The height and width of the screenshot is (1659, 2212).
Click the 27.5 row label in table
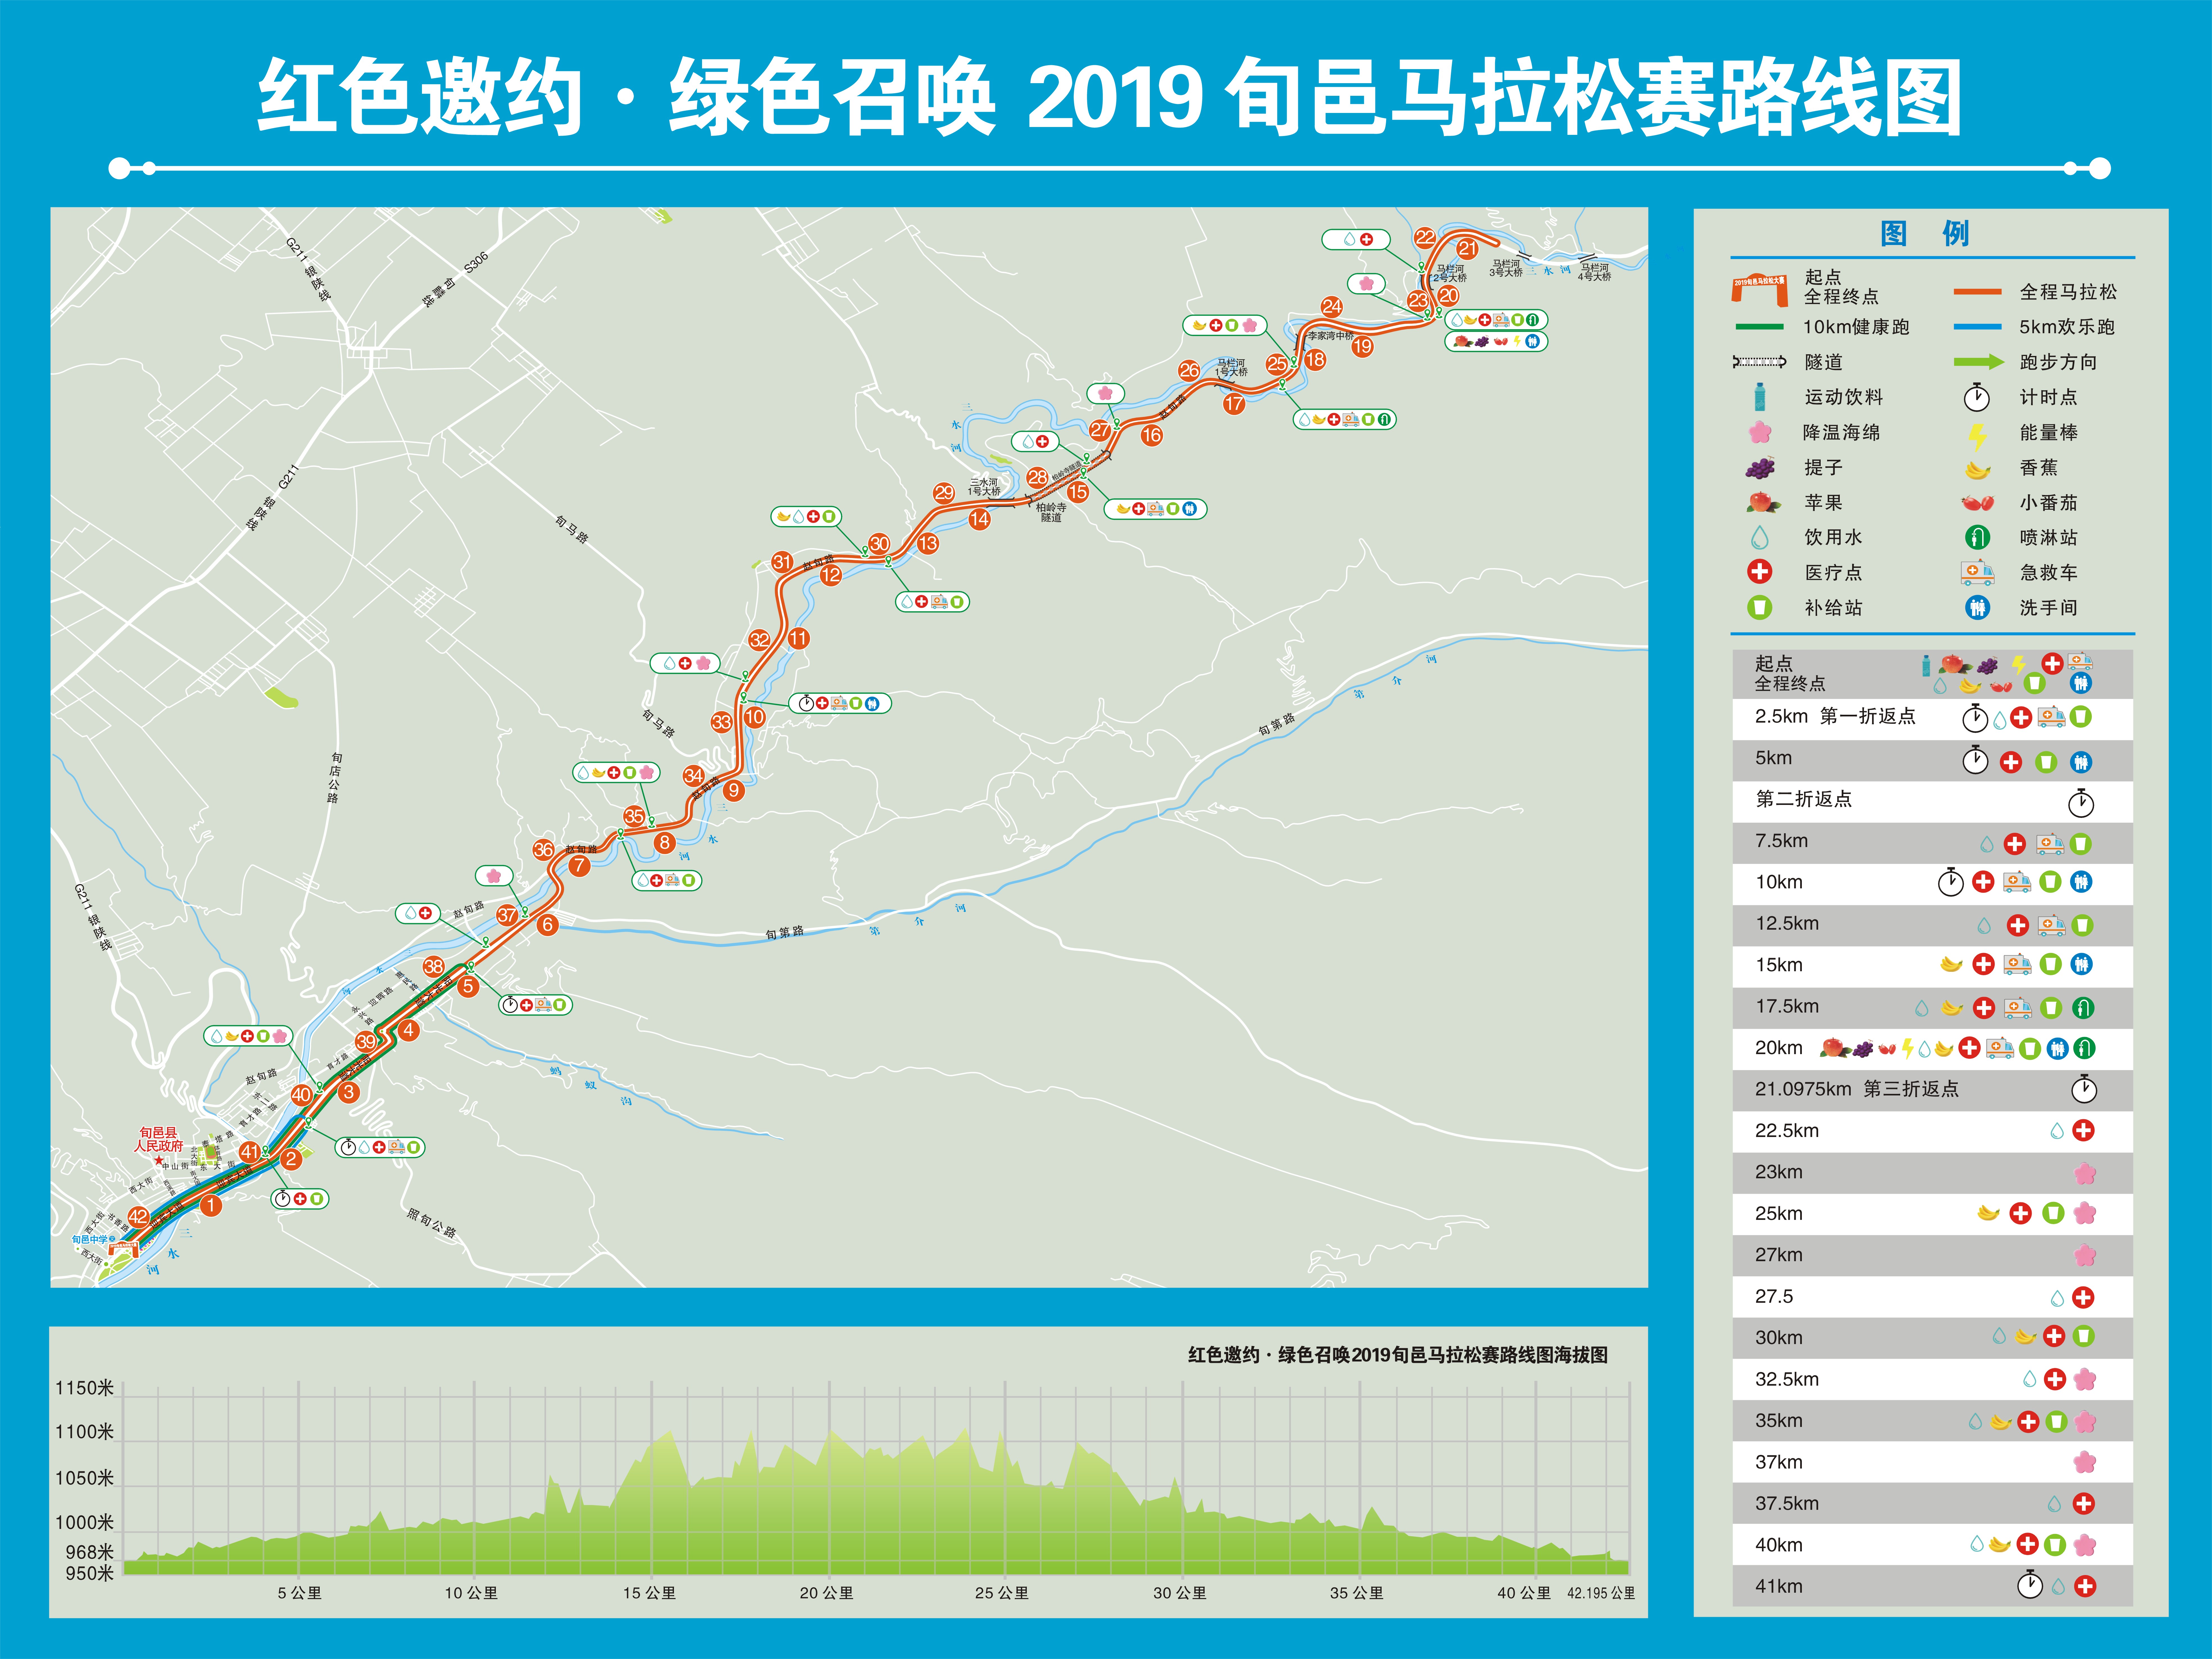click(x=1774, y=1296)
